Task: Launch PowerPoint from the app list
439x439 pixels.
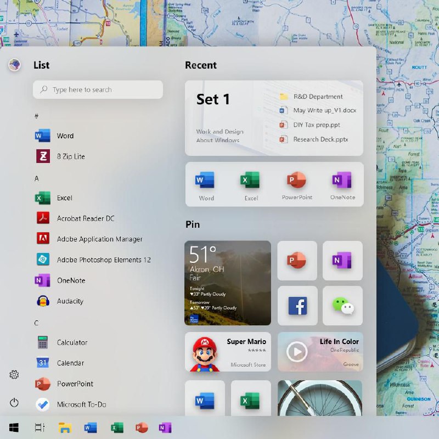Action: [64, 384]
